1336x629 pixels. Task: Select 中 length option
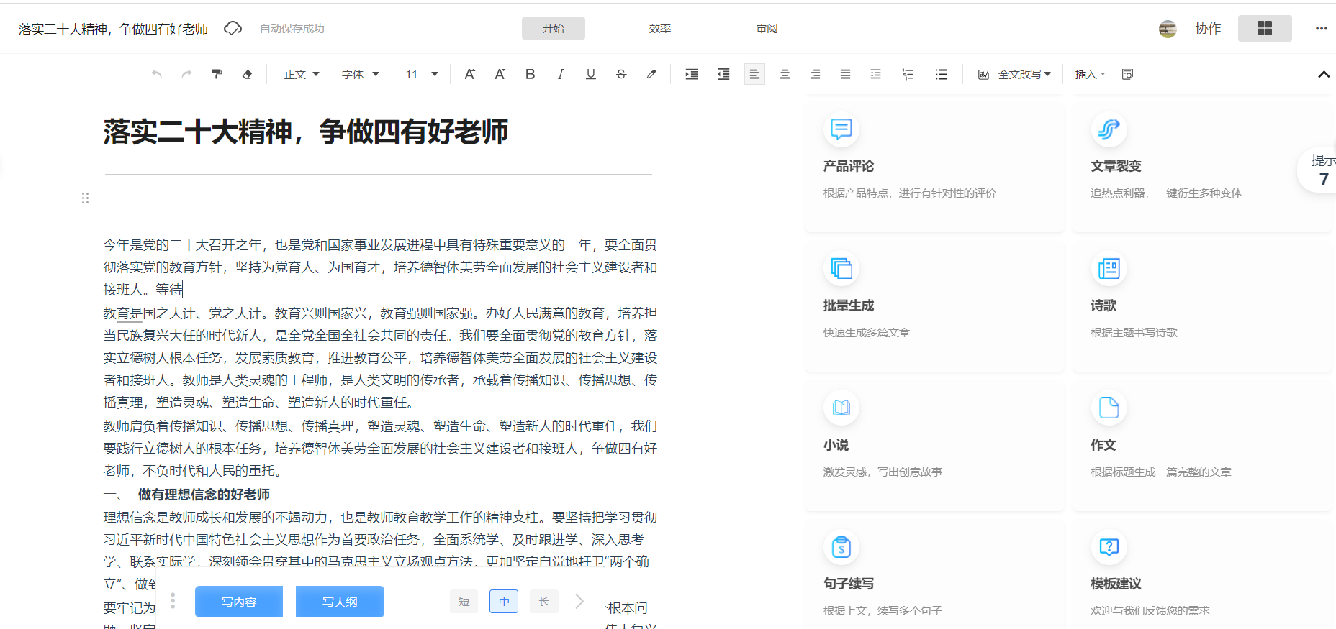[x=504, y=601]
